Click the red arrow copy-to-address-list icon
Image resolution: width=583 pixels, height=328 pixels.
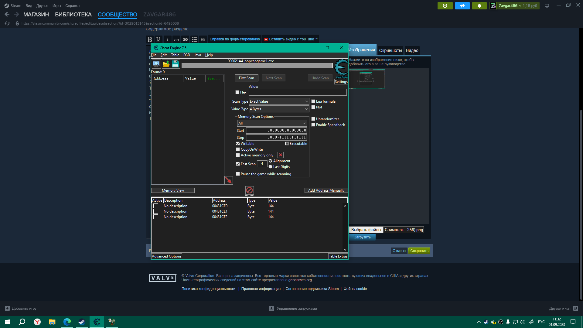click(228, 180)
